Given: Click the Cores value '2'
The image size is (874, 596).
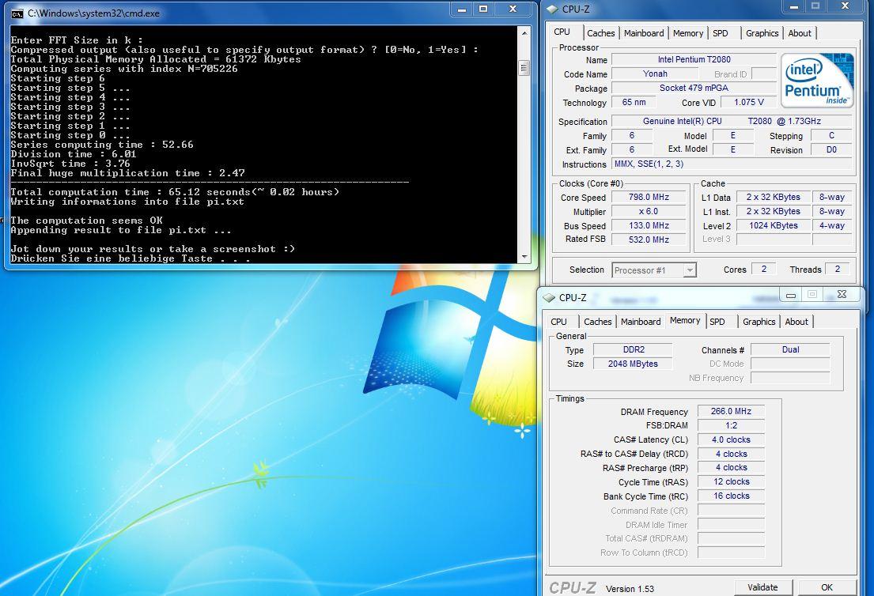Looking at the screenshot, I should [763, 269].
